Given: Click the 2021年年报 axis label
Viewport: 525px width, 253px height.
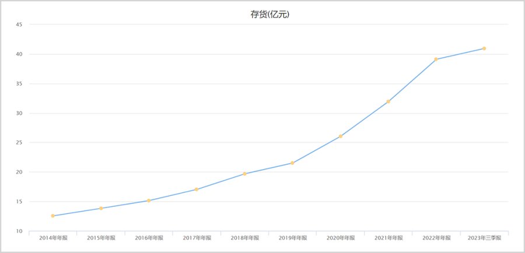Looking at the screenshot, I should pos(388,238).
